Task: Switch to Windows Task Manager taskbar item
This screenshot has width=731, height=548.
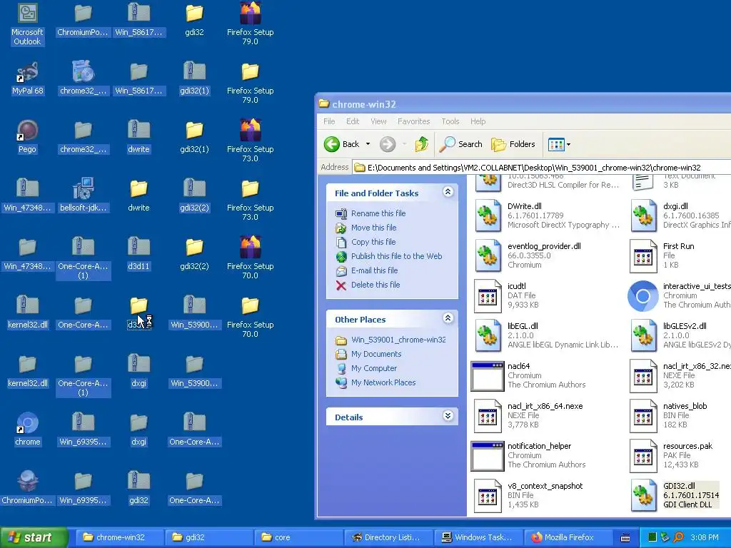Action: click(x=478, y=538)
